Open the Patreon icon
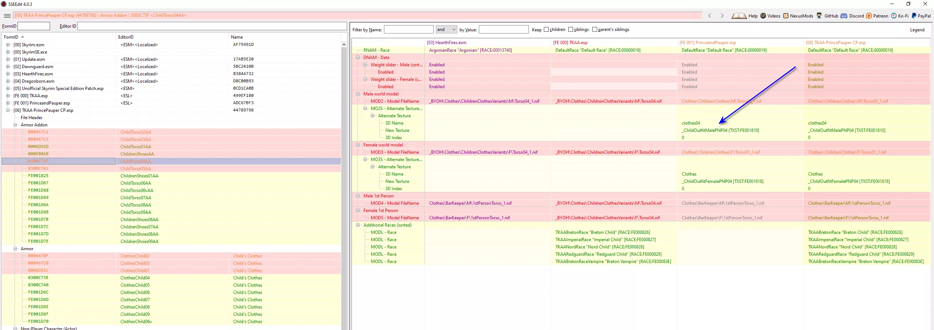The height and width of the screenshot is (330, 934). pos(869,16)
